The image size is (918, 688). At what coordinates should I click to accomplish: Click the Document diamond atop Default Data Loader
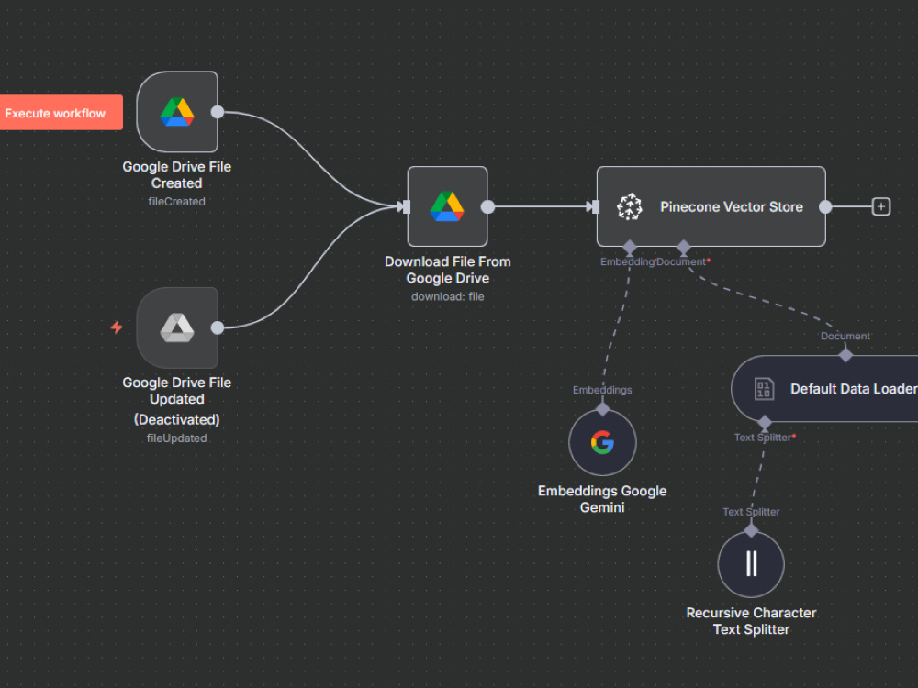tap(845, 354)
